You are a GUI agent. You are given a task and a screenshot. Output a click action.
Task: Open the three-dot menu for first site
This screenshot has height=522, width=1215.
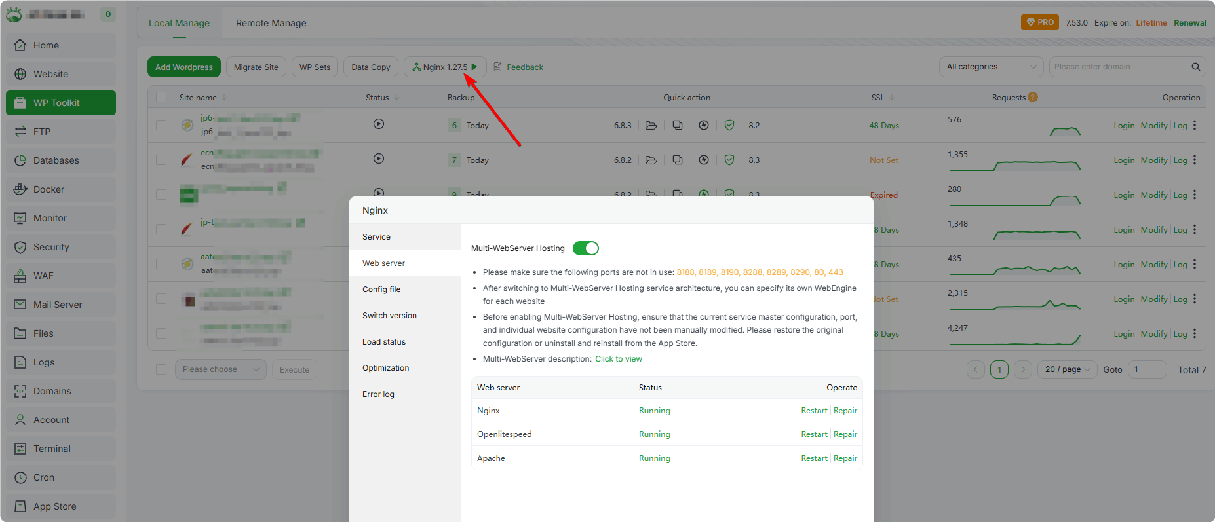(1195, 125)
